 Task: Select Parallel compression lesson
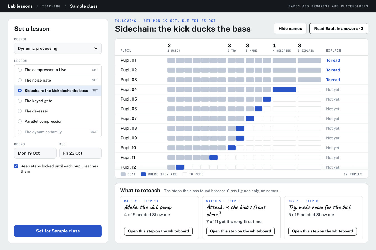(58, 121)
